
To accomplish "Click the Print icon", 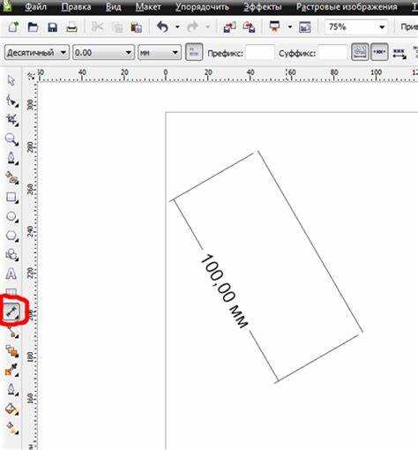I will click(71, 27).
